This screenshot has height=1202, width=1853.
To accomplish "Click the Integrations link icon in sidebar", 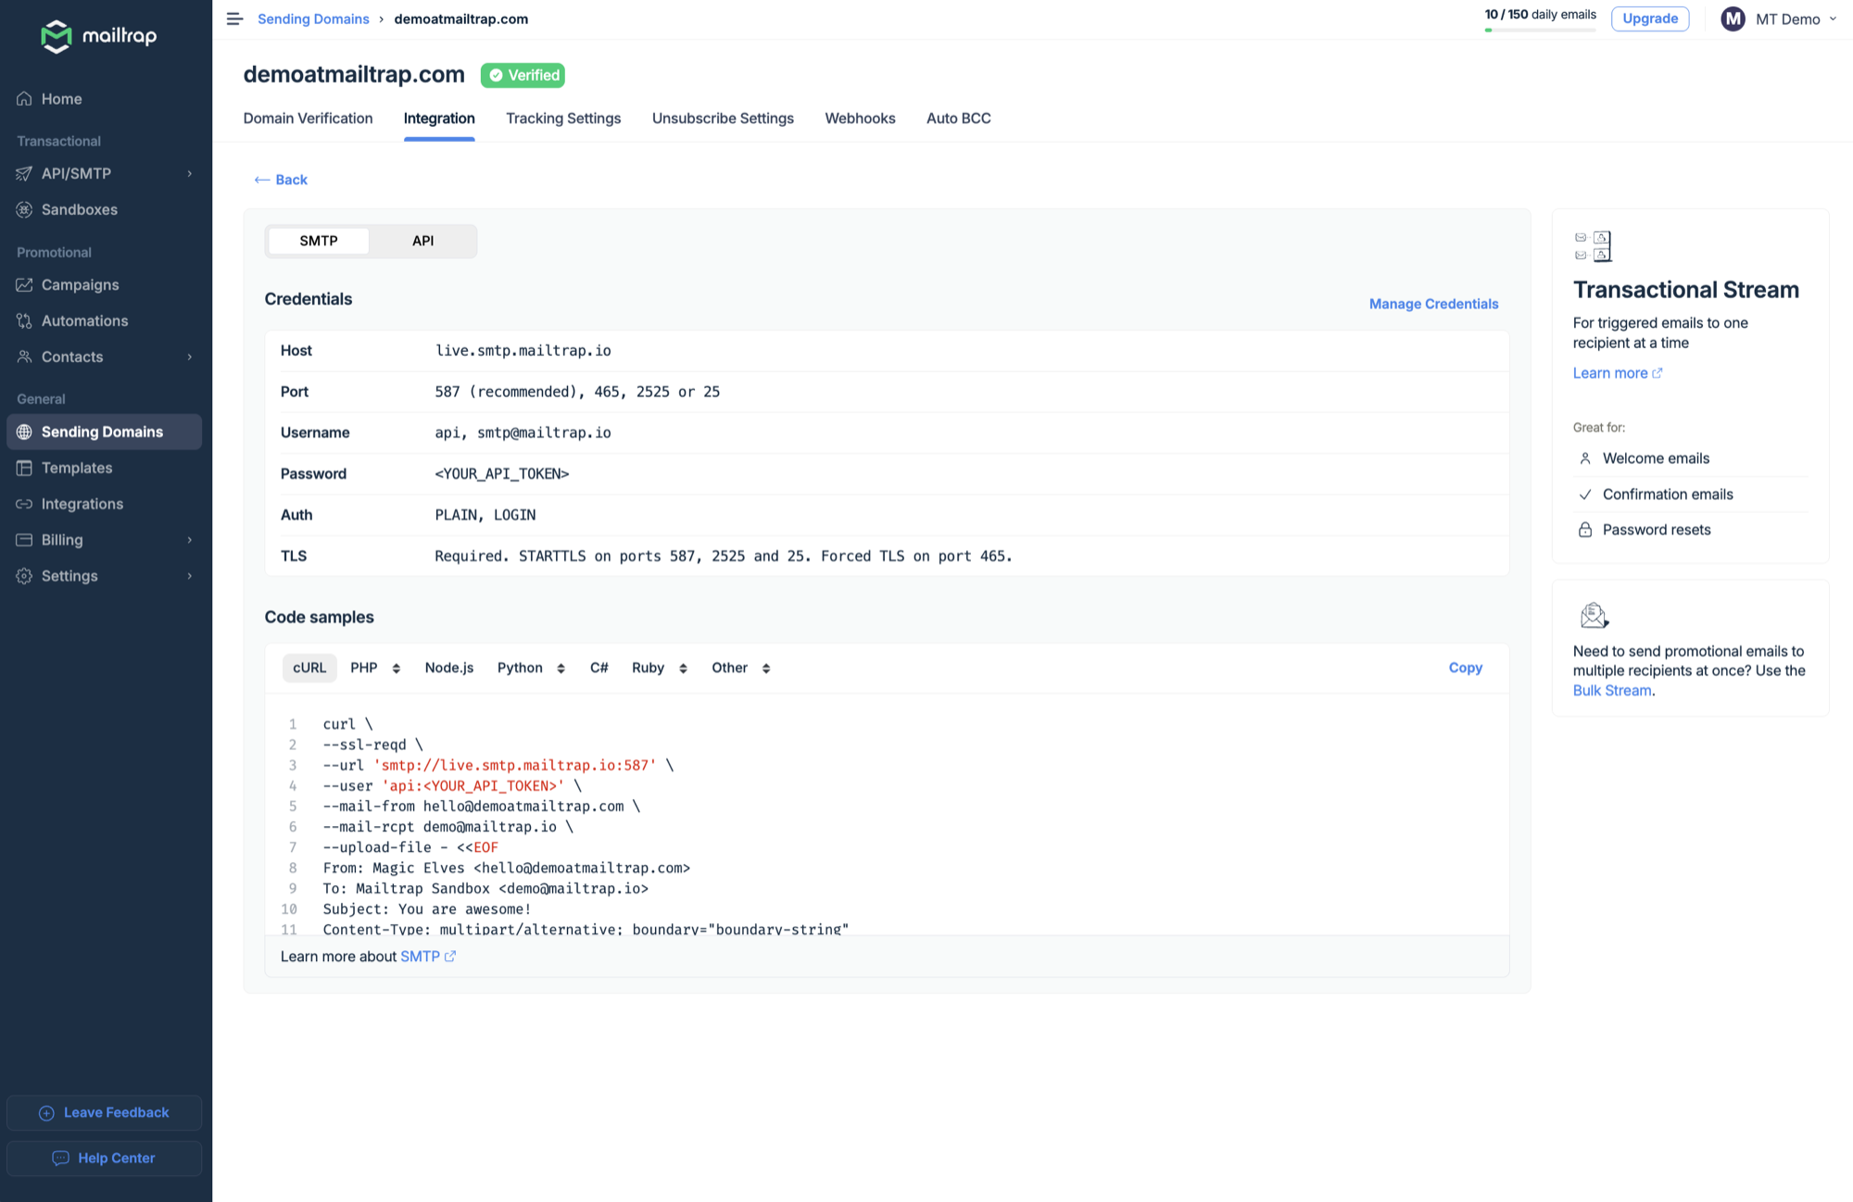I will (x=25, y=504).
